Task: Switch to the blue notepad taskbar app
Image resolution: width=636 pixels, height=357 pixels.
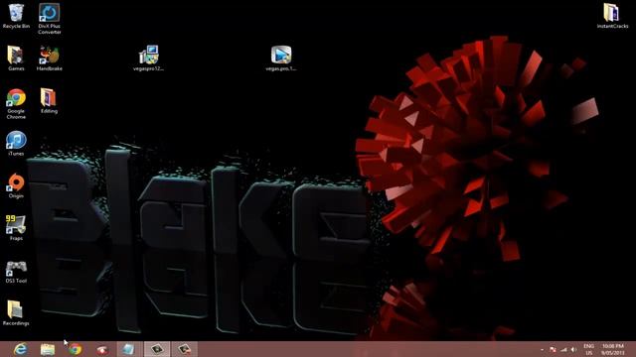Action: (129, 349)
